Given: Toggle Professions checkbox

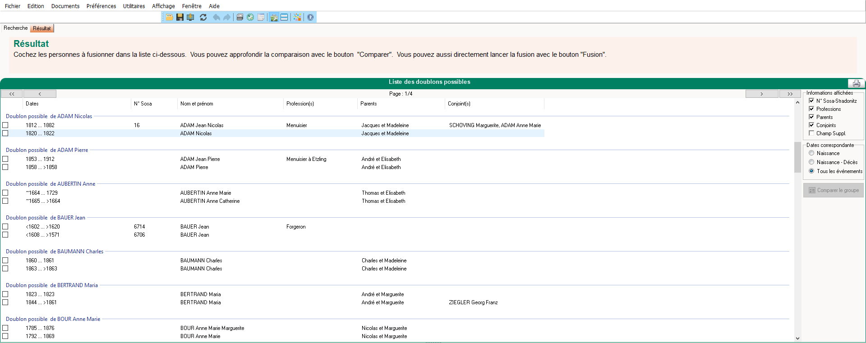Looking at the screenshot, I should [811, 109].
